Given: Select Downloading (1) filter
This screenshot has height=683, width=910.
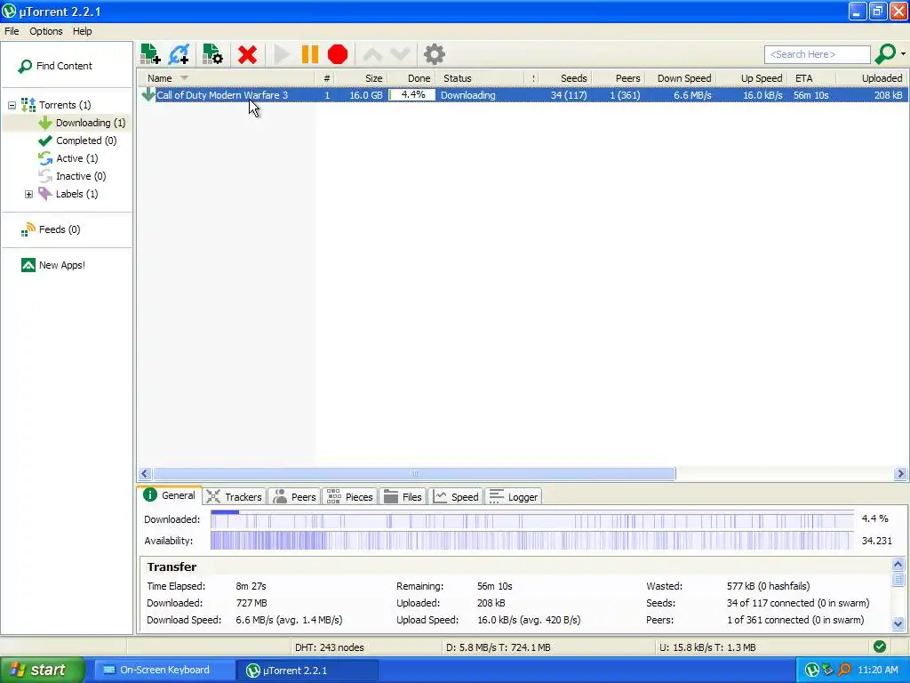Looking at the screenshot, I should [x=82, y=123].
